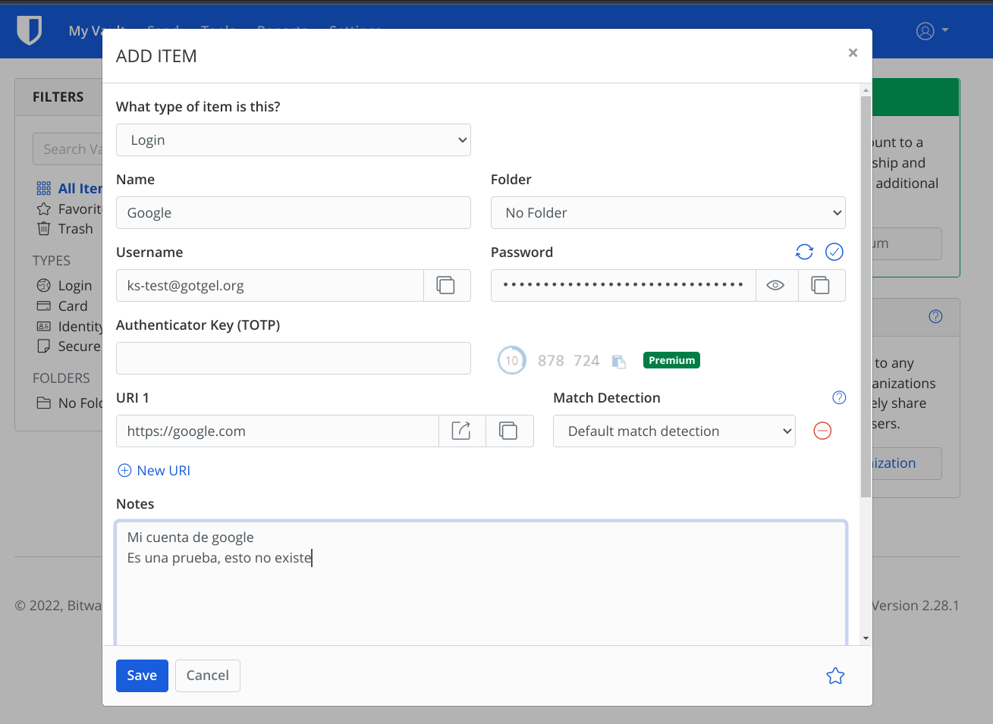Select the Favorites filter in sidebar
The width and height of the screenshot is (993, 724).
point(69,209)
